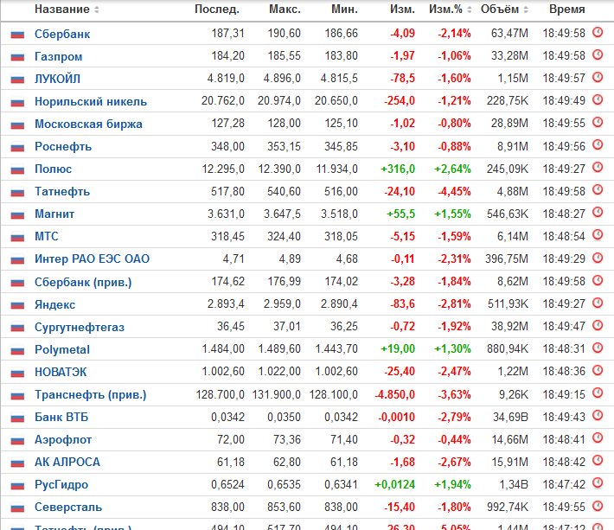Open the Polymetal stock link
This screenshot has height=530, width=614.
(62, 349)
